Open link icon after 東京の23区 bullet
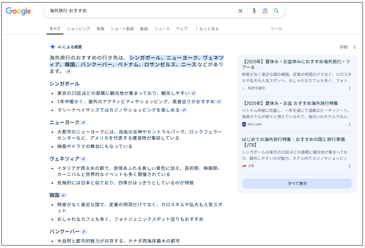The height and width of the screenshot is (248, 365). pos(193,93)
